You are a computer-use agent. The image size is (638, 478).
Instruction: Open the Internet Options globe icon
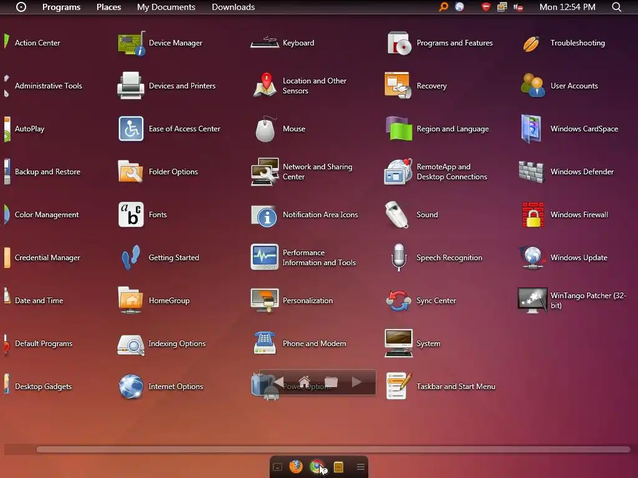coord(131,387)
